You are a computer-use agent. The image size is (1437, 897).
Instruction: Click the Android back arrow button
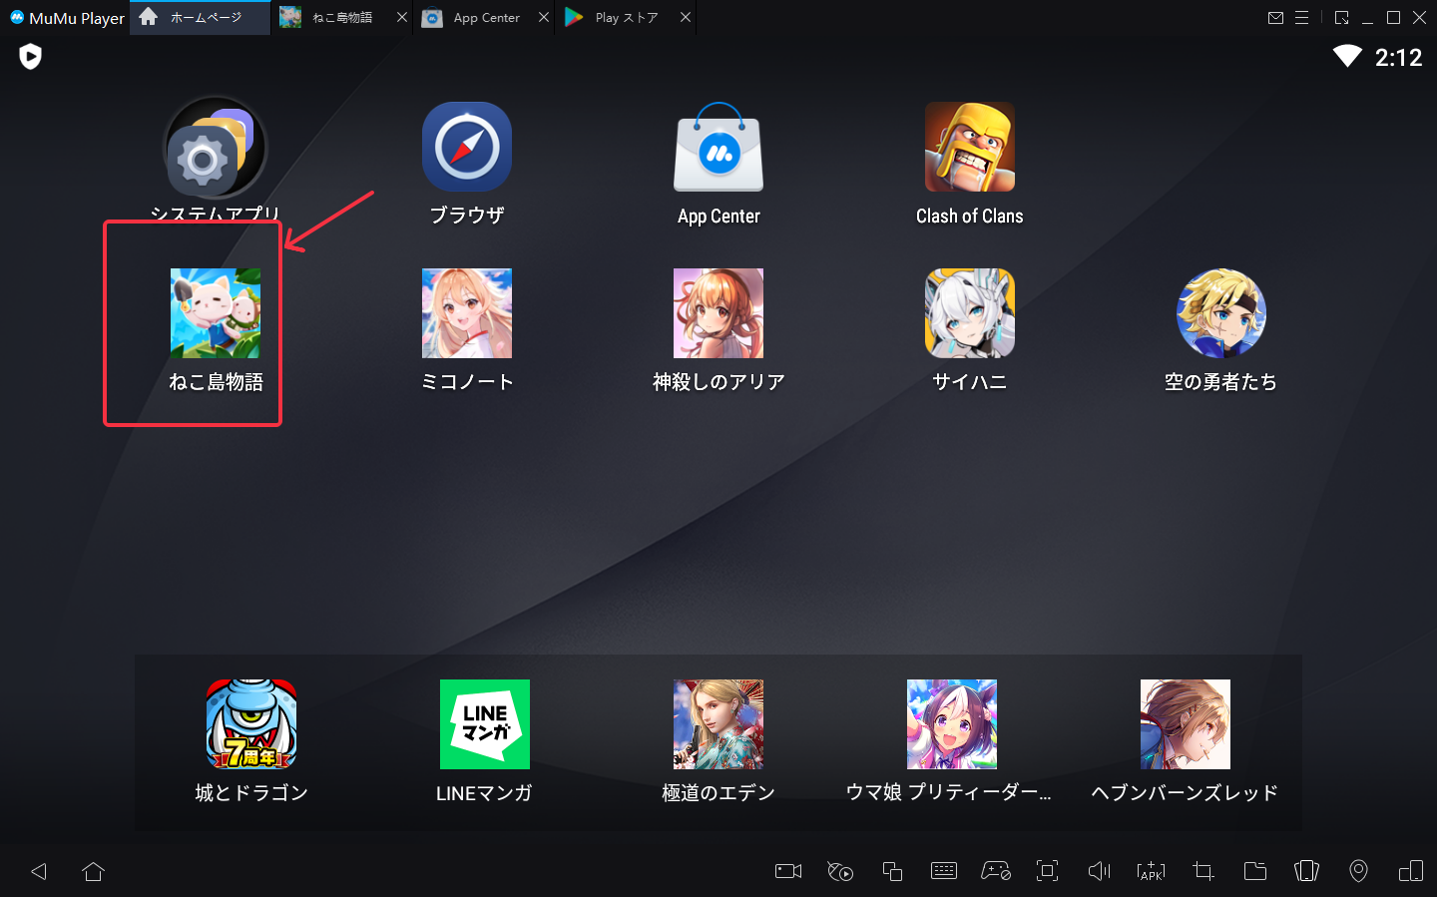pyautogui.click(x=39, y=871)
